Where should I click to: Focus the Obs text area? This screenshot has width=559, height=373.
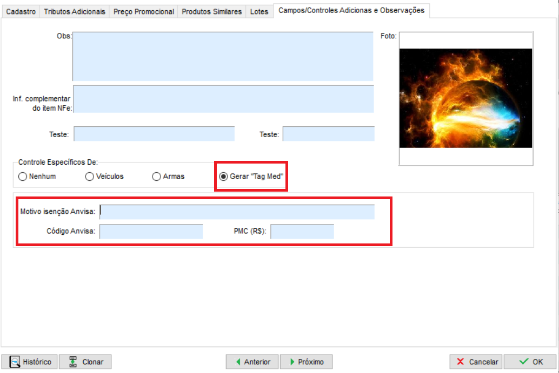[223, 56]
